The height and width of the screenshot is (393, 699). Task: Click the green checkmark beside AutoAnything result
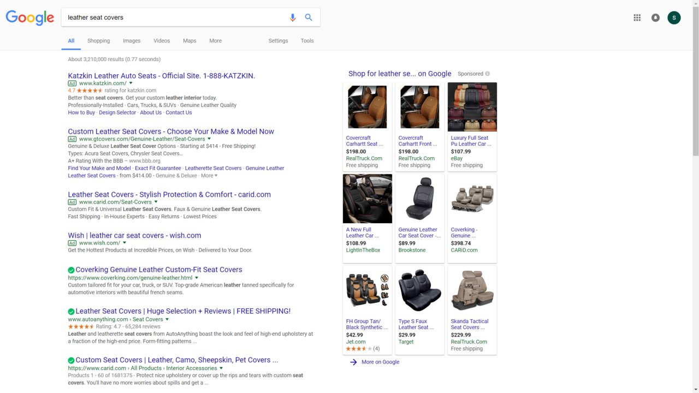[71, 312]
